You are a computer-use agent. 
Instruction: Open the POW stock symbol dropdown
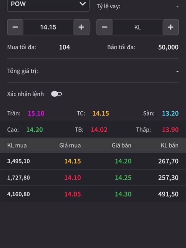tap(48, 4)
